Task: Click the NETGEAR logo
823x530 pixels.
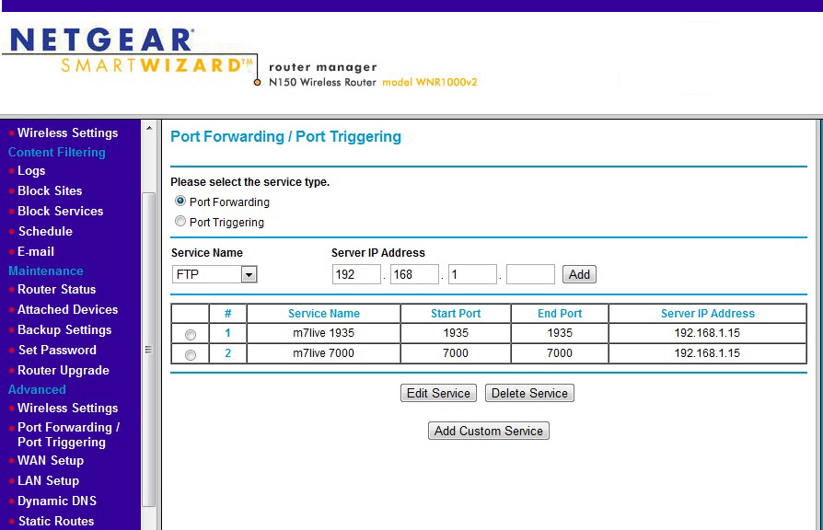Action: click(102, 40)
